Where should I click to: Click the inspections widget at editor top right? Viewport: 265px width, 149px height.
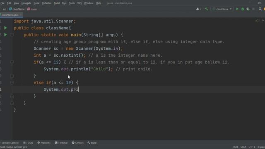(x=258, y=21)
